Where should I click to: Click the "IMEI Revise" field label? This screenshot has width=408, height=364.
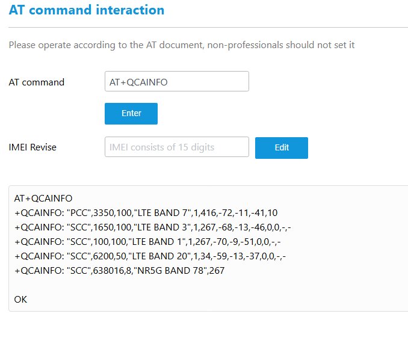coord(32,147)
